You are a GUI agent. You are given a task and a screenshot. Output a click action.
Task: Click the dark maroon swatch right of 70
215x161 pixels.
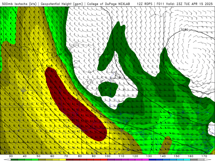pos(70,160)
